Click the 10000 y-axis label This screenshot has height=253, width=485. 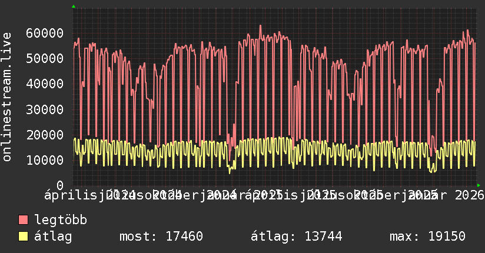(45, 160)
